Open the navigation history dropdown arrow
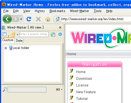The width and height of the screenshot is (131, 103). [x=21, y=19]
